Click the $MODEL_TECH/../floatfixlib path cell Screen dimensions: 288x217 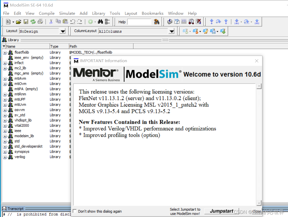pos(91,52)
